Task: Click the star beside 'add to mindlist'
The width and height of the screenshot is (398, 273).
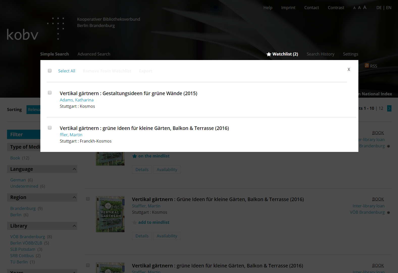Action: coord(135,223)
